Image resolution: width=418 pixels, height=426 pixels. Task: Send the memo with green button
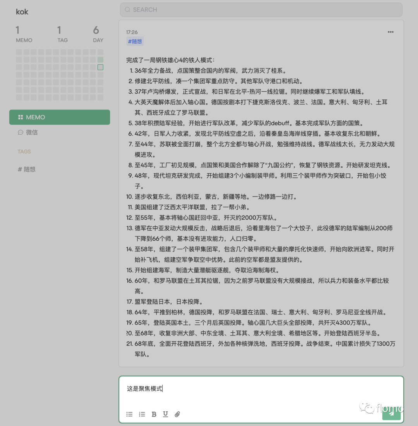[391, 413]
